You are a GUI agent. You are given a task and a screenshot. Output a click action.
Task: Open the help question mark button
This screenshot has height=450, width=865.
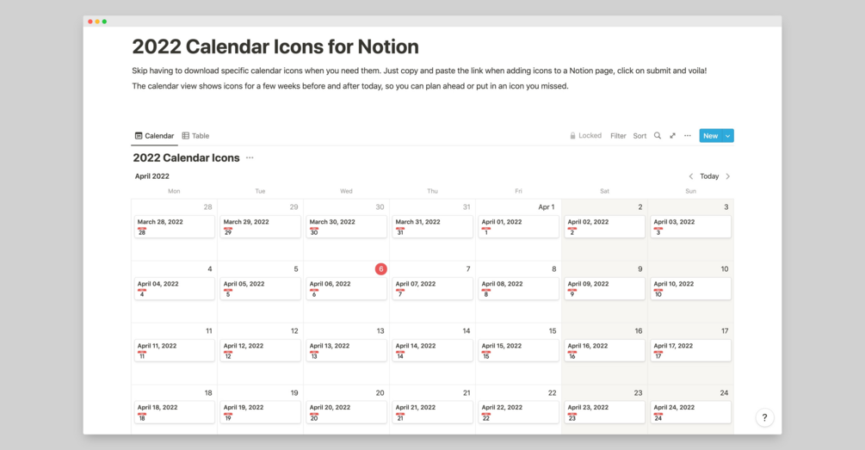coord(764,417)
